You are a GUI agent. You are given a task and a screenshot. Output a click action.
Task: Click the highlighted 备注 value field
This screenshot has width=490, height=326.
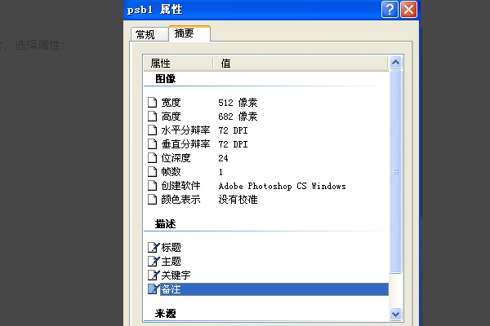[274, 289]
